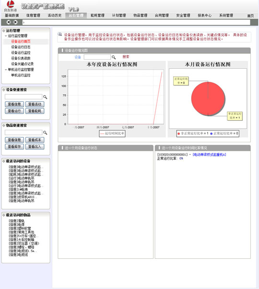
Task: Click diamond icon beside 最近访问的设备 header
Action: click(4, 161)
